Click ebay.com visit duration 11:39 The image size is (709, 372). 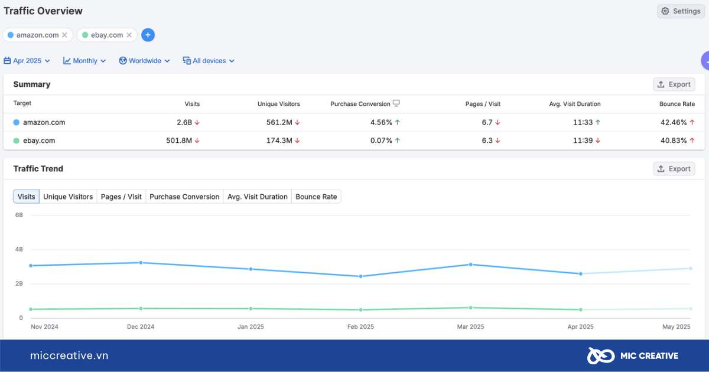click(584, 141)
